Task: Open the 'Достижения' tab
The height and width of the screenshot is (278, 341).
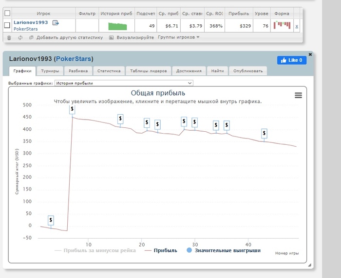Action: pos(189,71)
